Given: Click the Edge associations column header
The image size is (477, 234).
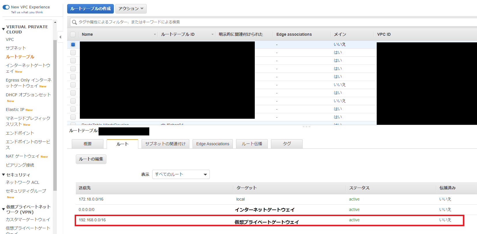Looking at the screenshot, I should coord(294,34).
